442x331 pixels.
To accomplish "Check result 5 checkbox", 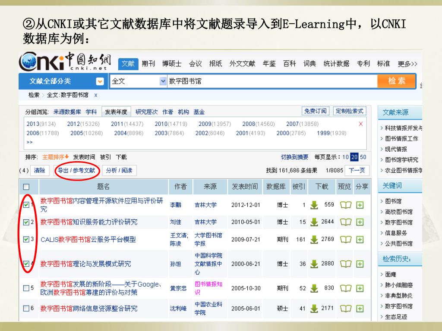I will [x=26, y=288].
